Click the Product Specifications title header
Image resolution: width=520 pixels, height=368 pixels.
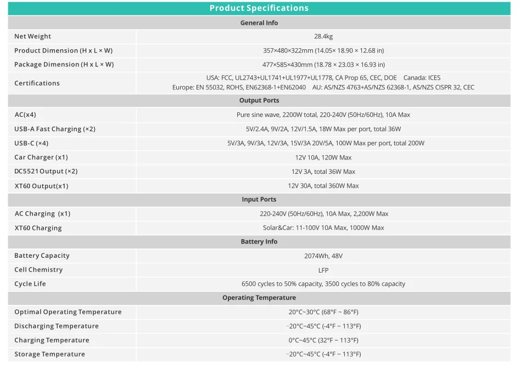(x=259, y=8)
